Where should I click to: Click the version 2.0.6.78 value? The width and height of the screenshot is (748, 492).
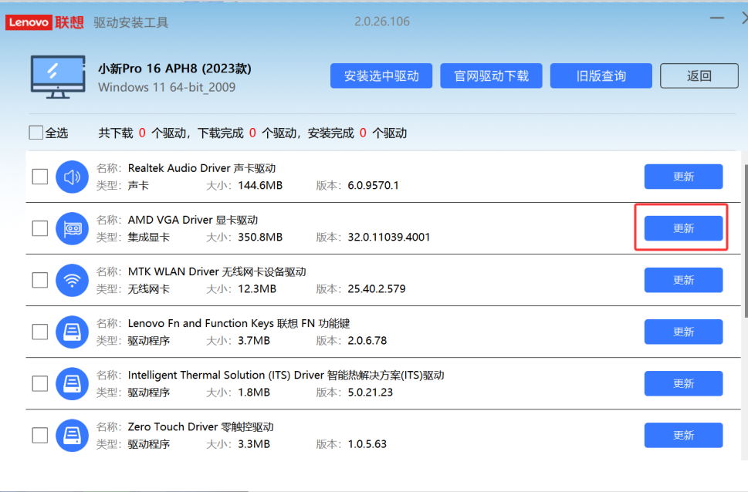[367, 340]
